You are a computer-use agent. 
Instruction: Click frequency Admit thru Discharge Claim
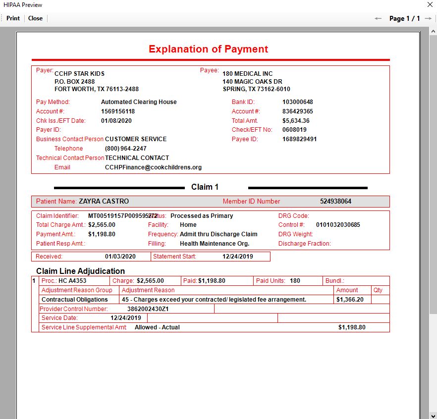218,234
